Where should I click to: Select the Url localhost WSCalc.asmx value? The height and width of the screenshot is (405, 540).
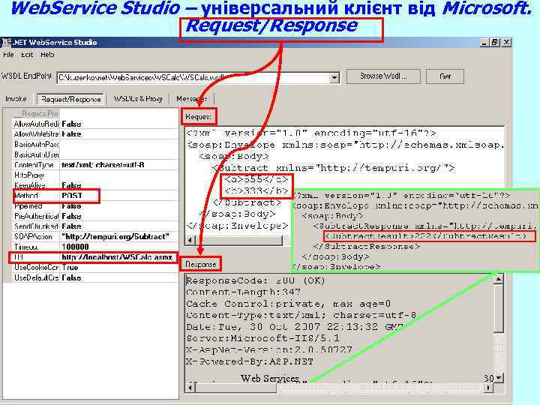(x=117, y=257)
